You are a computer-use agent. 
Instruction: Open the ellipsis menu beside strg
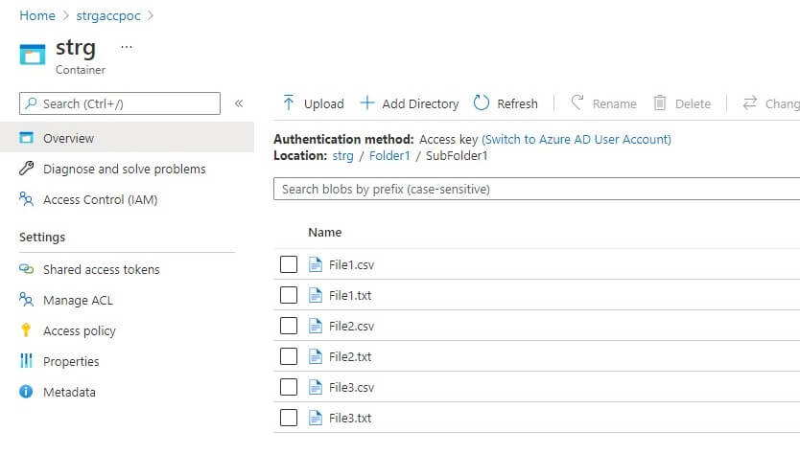pyautogui.click(x=127, y=47)
